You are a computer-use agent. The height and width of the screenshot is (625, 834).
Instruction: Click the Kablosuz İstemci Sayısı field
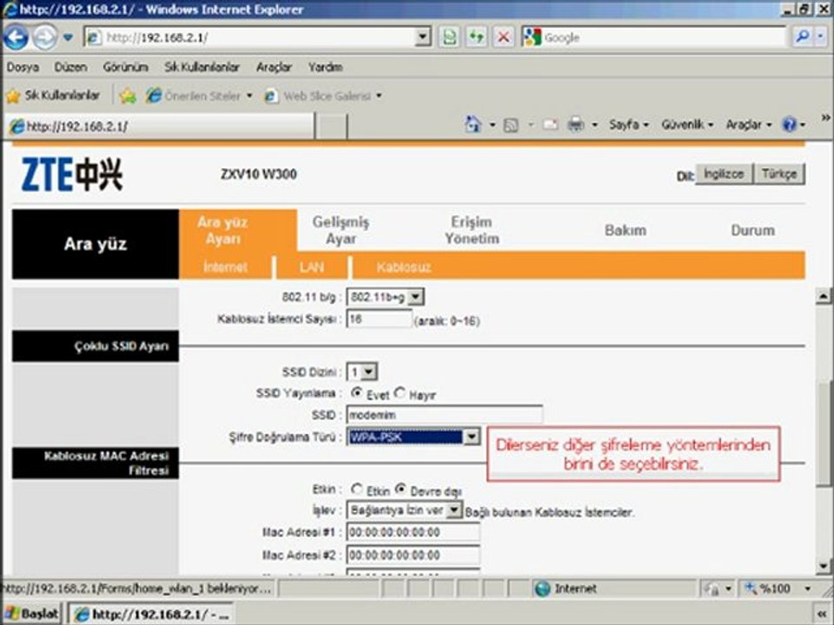(379, 319)
